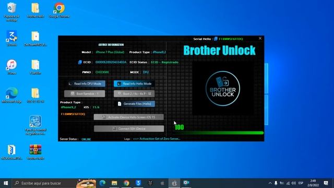Select the DFU mode value

[146, 72]
